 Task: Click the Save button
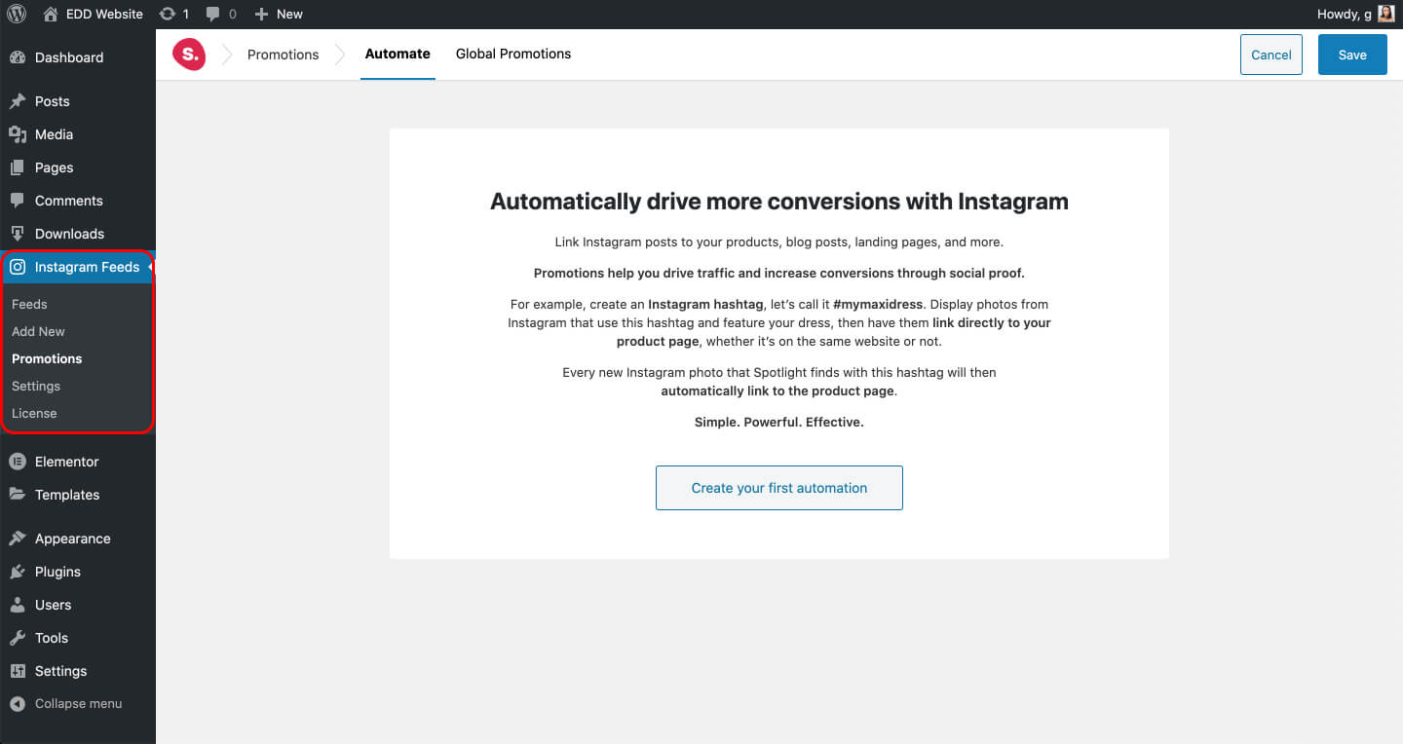click(x=1352, y=55)
